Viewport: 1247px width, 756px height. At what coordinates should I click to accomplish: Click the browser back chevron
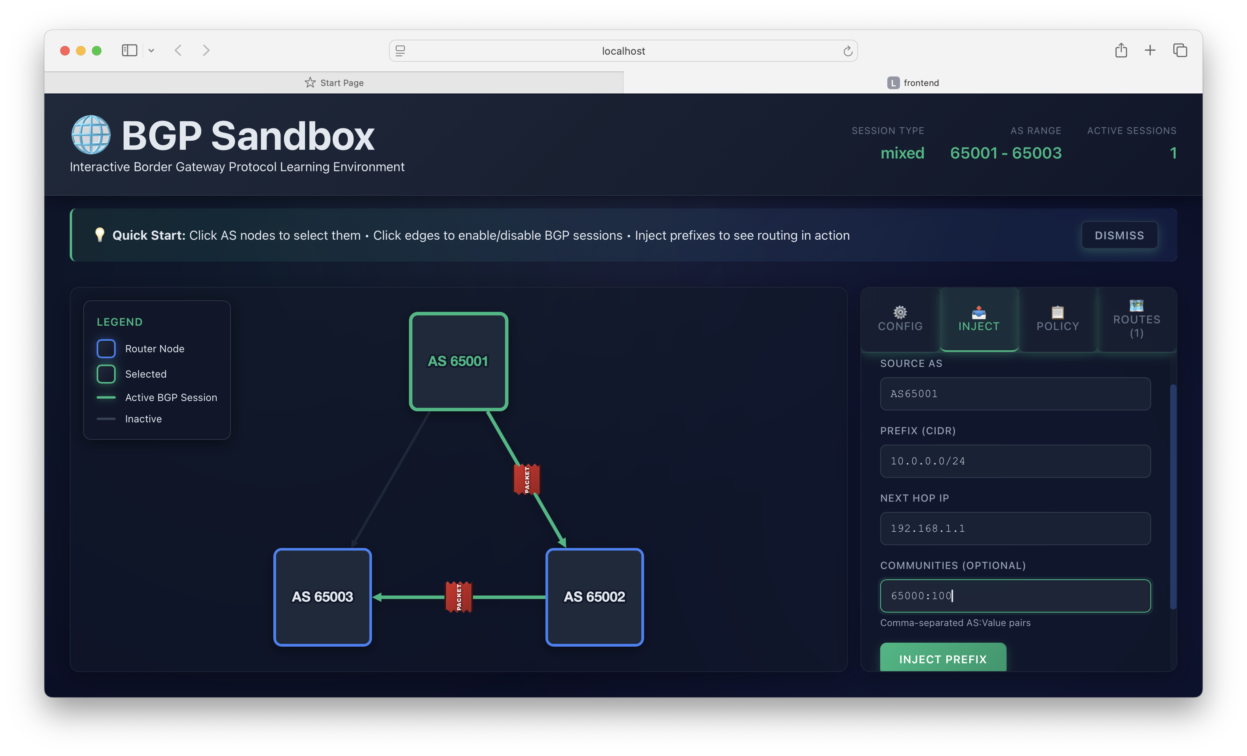pos(178,51)
